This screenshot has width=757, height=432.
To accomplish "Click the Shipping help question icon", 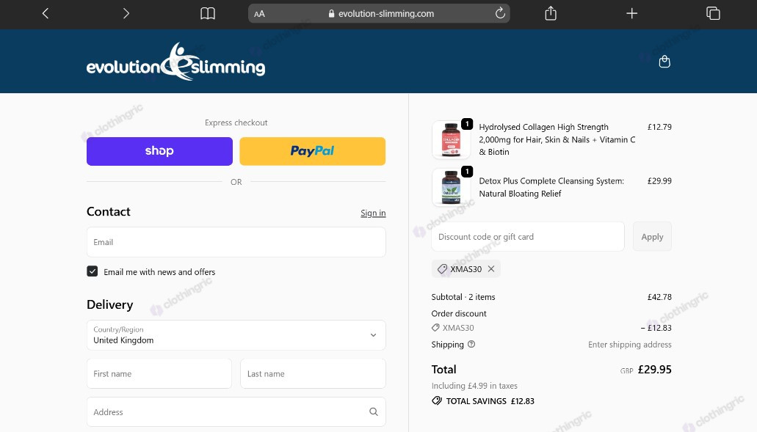I will 471,344.
